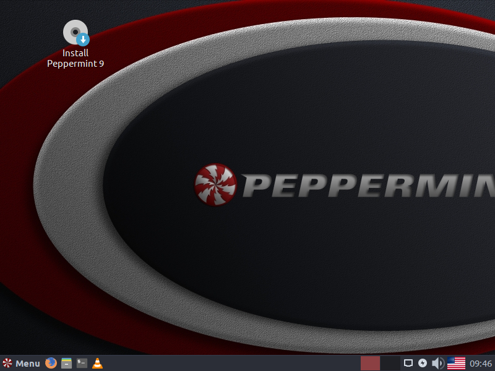Switch to the highlighted first workspace
495x371 pixels.
pos(370,364)
